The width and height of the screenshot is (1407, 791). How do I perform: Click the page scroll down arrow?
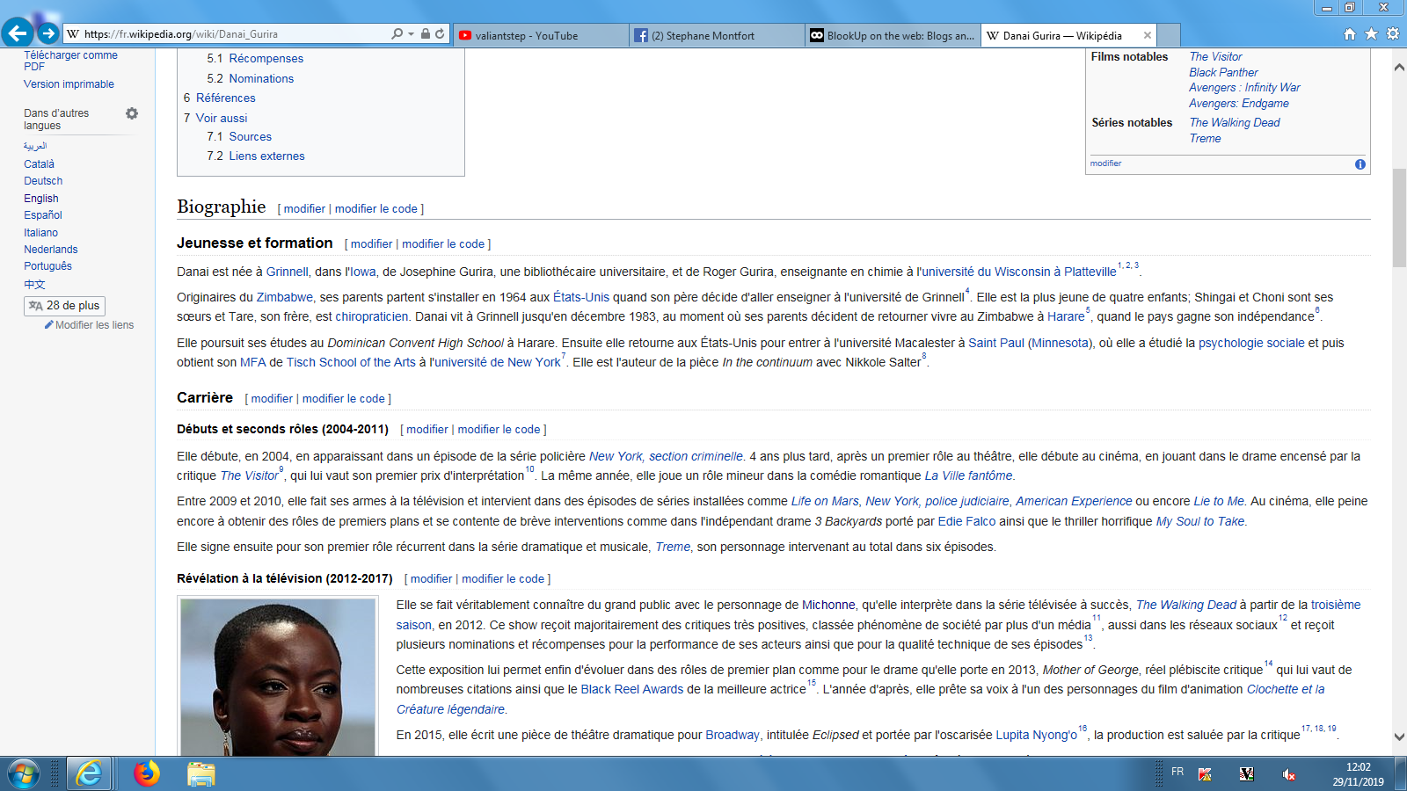click(x=1399, y=737)
